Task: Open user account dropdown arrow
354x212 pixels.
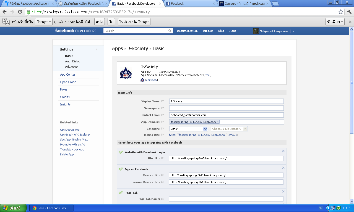Action: click(293, 31)
